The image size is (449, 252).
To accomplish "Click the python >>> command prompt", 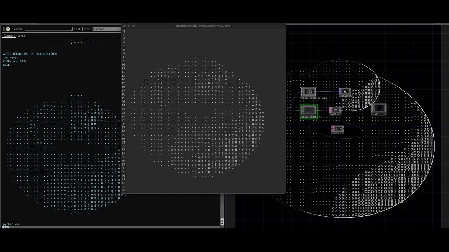I will tap(11, 224).
